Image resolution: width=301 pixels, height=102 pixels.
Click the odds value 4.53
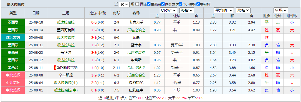pos(213,68)
